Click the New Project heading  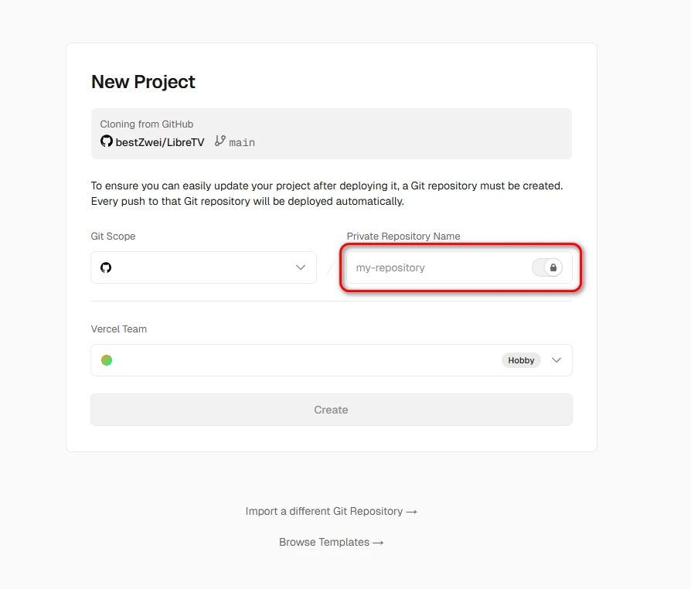pyautogui.click(x=143, y=82)
